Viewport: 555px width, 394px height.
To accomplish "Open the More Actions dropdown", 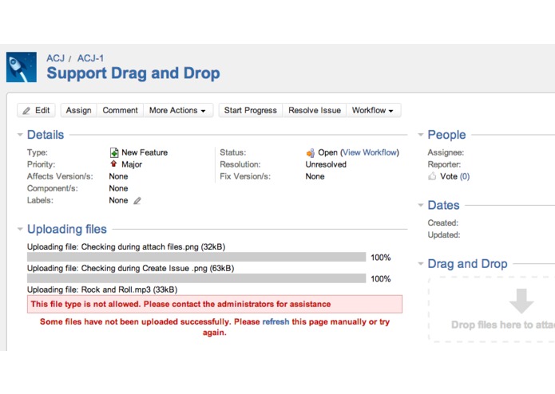I will point(178,110).
